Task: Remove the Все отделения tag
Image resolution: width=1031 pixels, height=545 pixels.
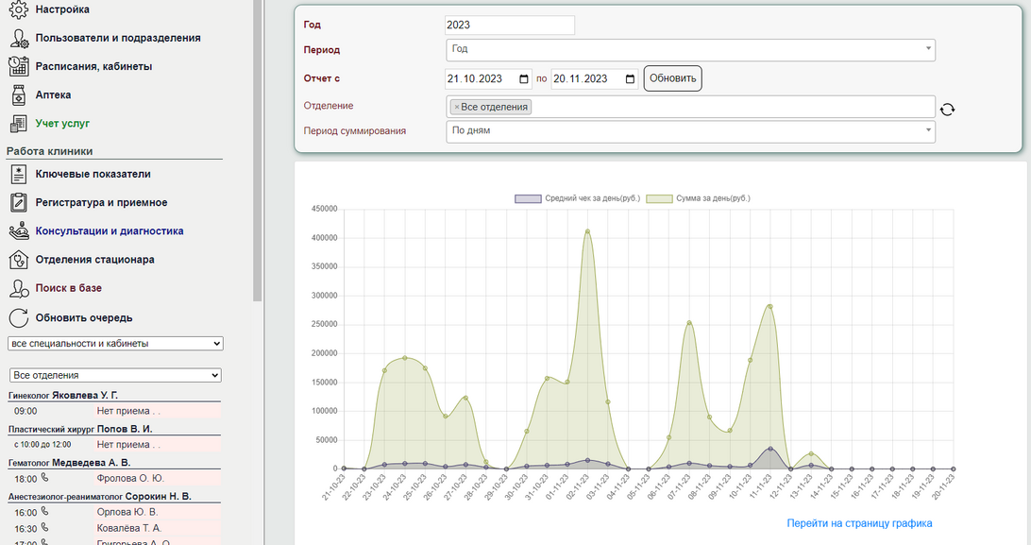Action: 456,107
